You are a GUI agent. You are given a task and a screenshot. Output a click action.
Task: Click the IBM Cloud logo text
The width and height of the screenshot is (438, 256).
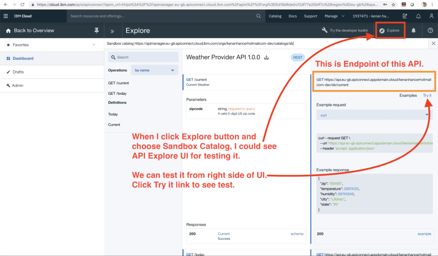click(x=23, y=16)
